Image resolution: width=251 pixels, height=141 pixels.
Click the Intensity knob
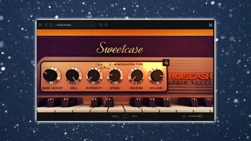(x=94, y=76)
